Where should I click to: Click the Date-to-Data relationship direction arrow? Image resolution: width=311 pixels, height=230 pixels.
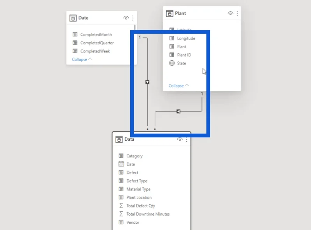point(147,82)
